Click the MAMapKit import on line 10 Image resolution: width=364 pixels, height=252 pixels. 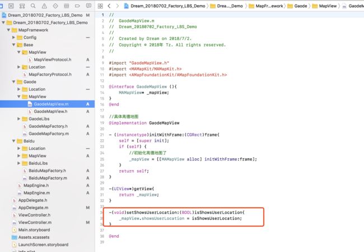click(146, 69)
